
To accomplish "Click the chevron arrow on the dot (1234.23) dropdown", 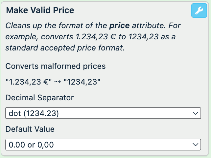I will tap(195, 113).
